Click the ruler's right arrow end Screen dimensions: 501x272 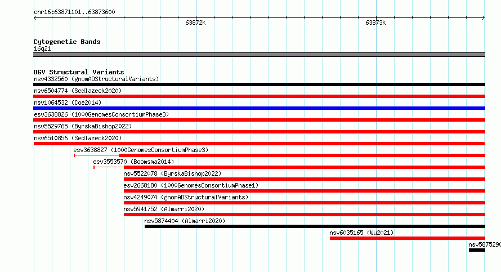pos(484,17)
